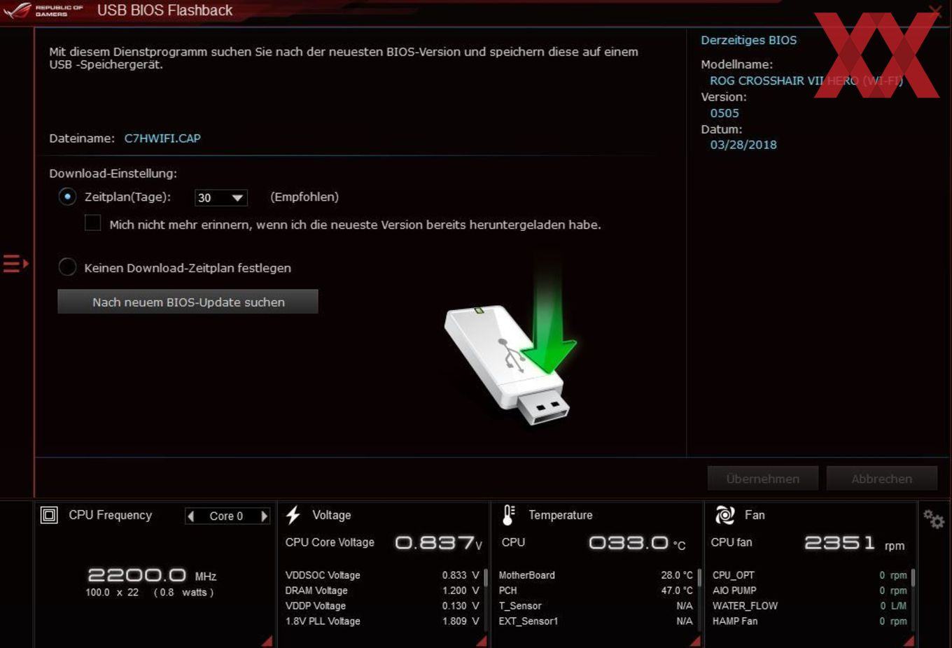Screen dimensions: 952x648
Task: Click the Core 0 selector label
Action: (x=226, y=516)
